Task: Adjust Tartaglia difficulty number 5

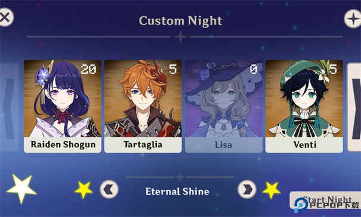Action: click(172, 69)
